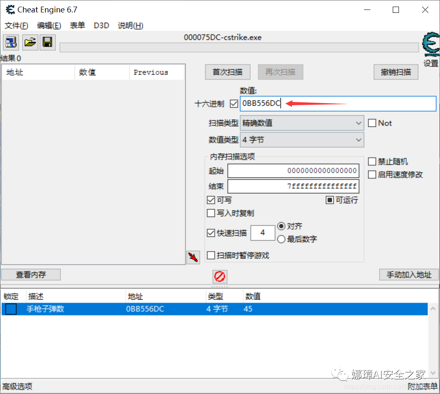Viewport: 440px width, 394px height.
Task: Click the open file folder icon
Action: coord(30,42)
